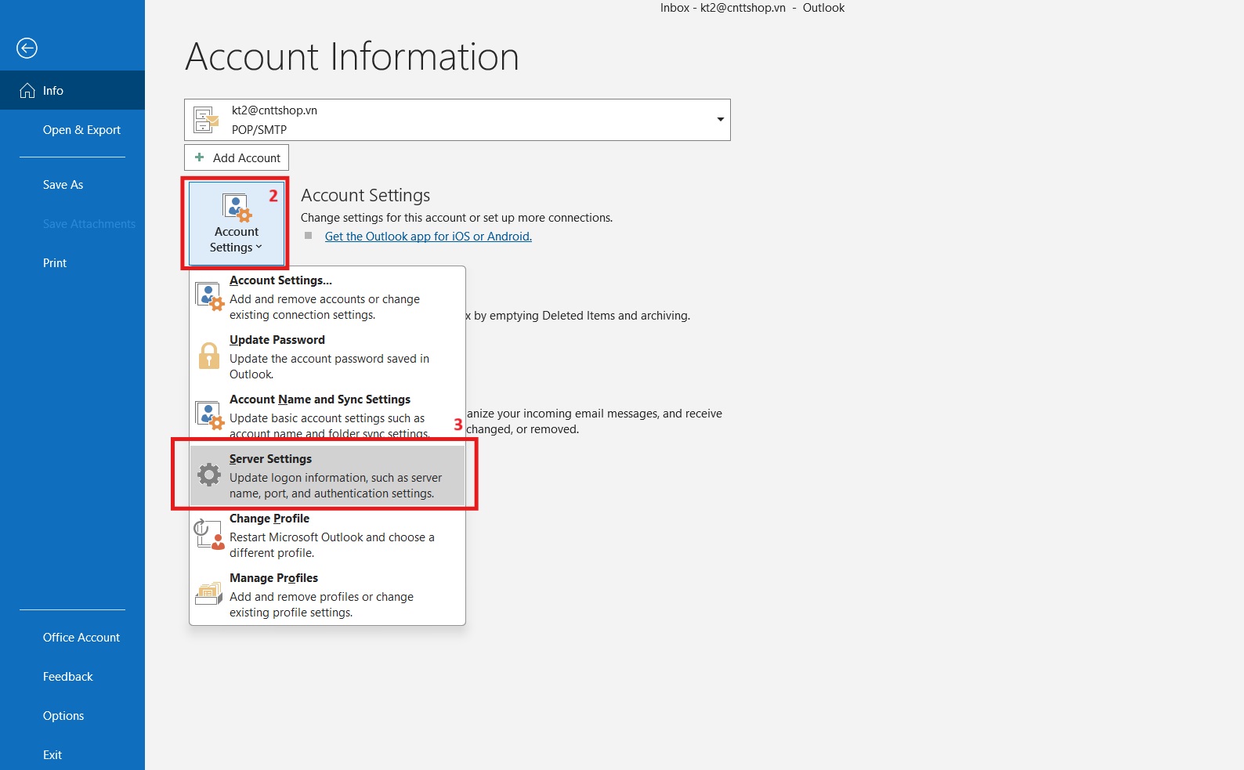Click the Info home icon
The image size is (1244, 770).
27,91
